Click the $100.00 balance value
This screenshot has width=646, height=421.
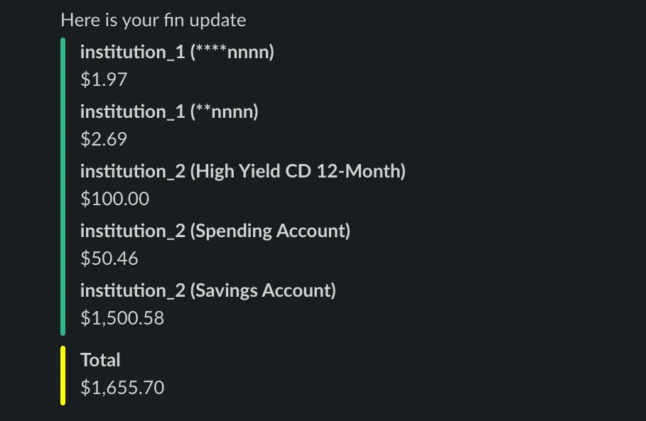click(x=115, y=198)
